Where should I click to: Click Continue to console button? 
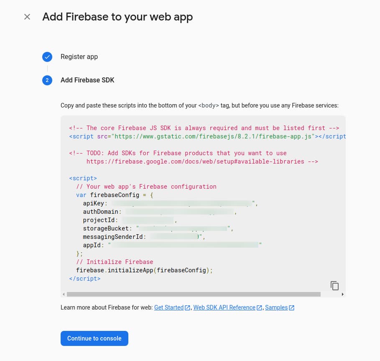94,338
